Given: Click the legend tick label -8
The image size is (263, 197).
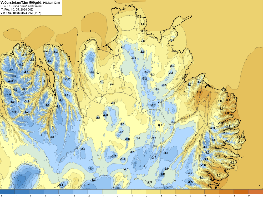Looking at the screenshot, I should [1, 195].
